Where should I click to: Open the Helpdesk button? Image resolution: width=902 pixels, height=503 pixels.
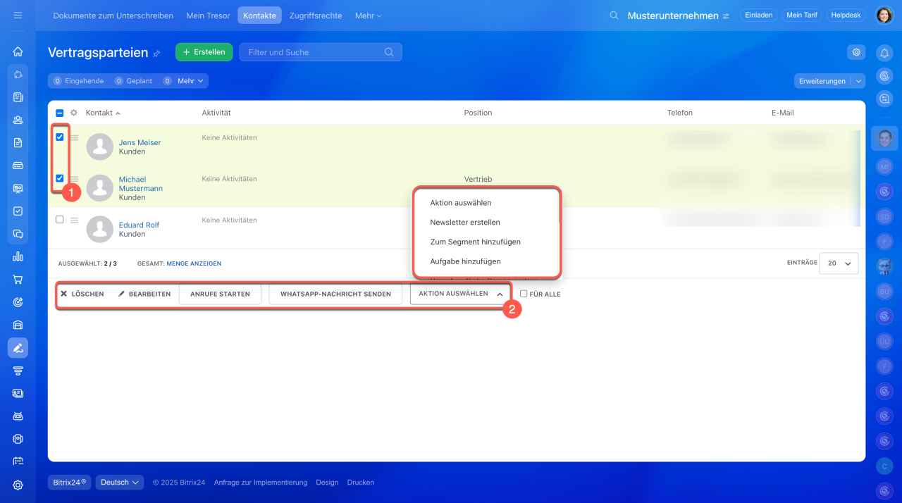pos(846,15)
